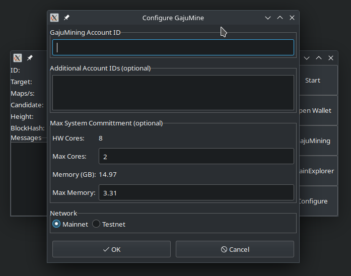Click the pin icon on the main window

[x=30, y=58]
